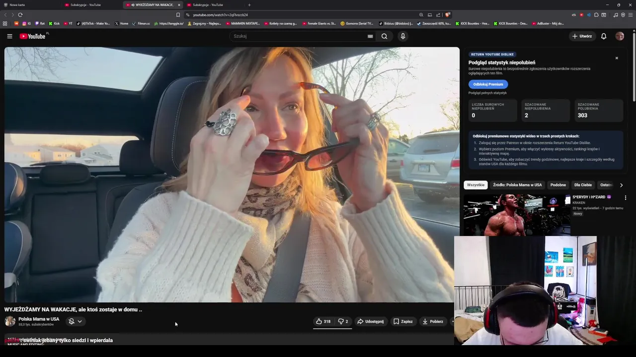Open the IG bookmark

(x=27, y=23)
